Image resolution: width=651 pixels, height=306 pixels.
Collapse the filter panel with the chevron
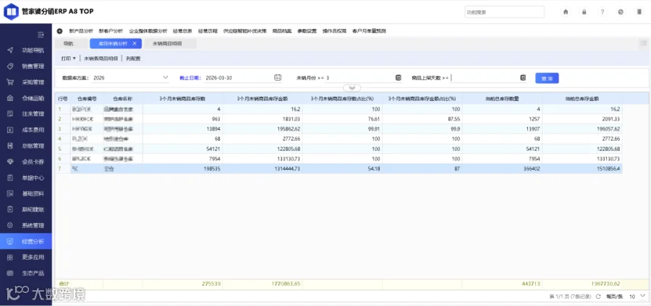coord(352,88)
